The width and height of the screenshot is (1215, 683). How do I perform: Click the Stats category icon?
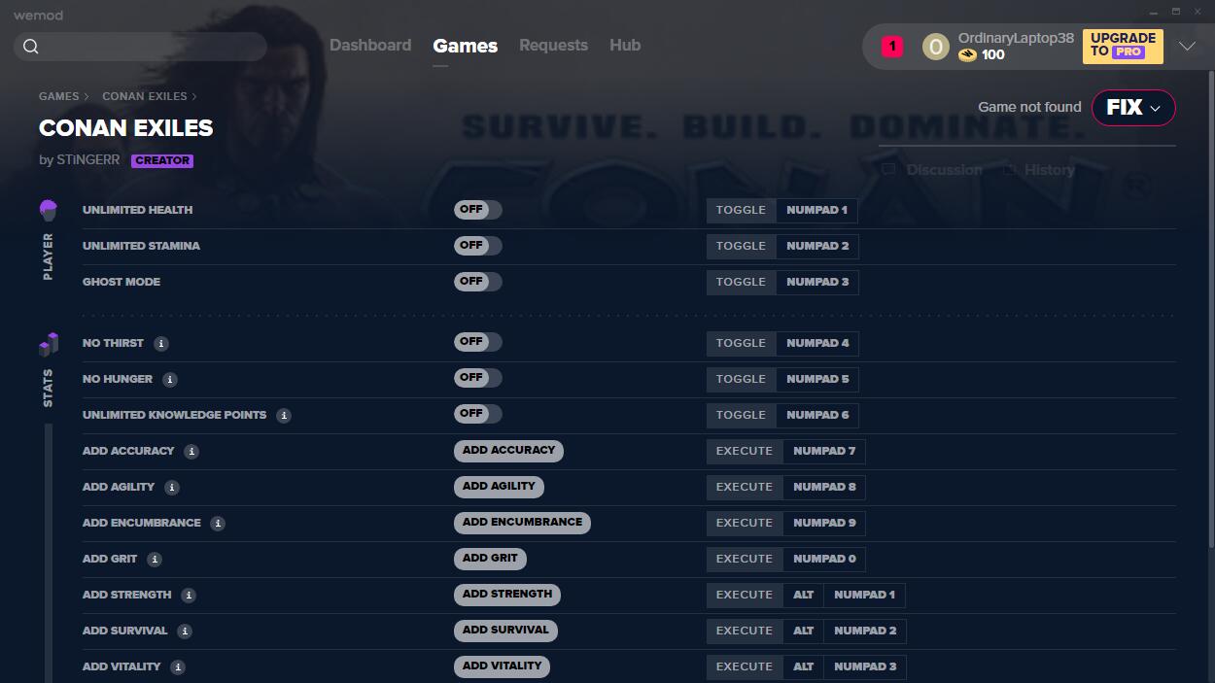pyautogui.click(x=49, y=345)
